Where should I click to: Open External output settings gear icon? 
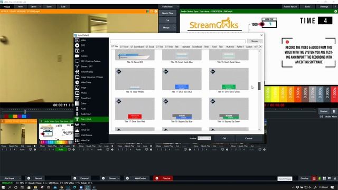[74, 178]
